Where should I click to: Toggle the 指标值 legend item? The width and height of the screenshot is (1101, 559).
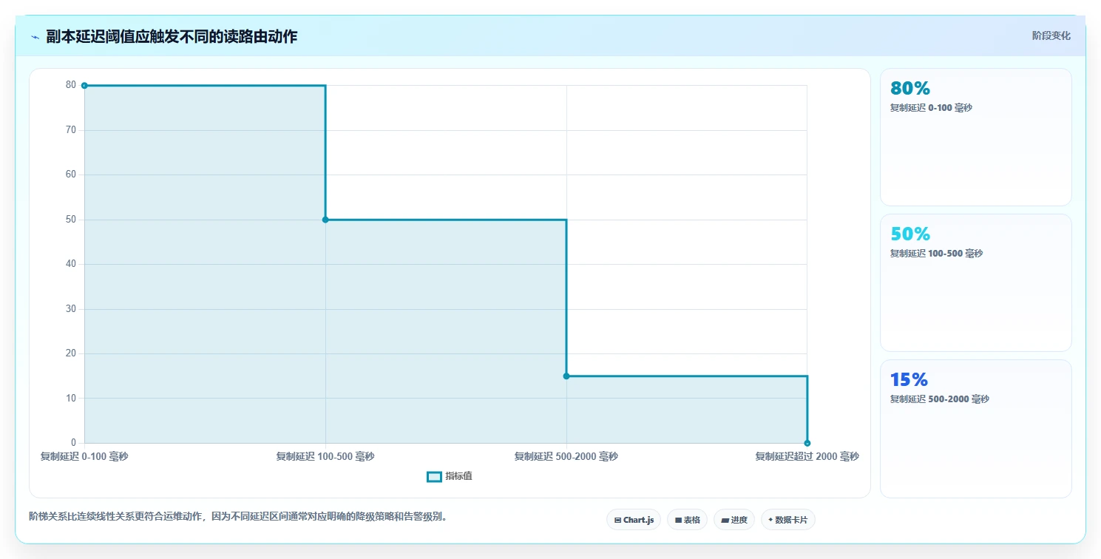[450, 476]
